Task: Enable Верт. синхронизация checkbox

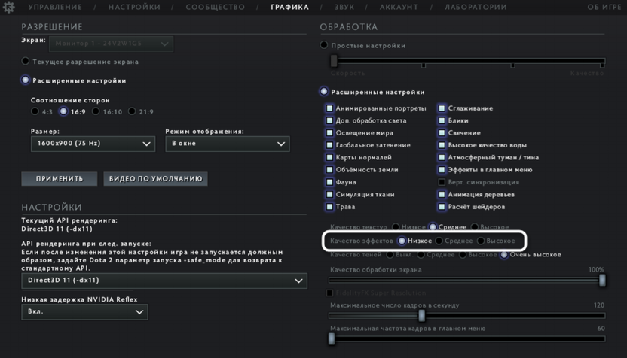Action: click(x=442, y=182)
